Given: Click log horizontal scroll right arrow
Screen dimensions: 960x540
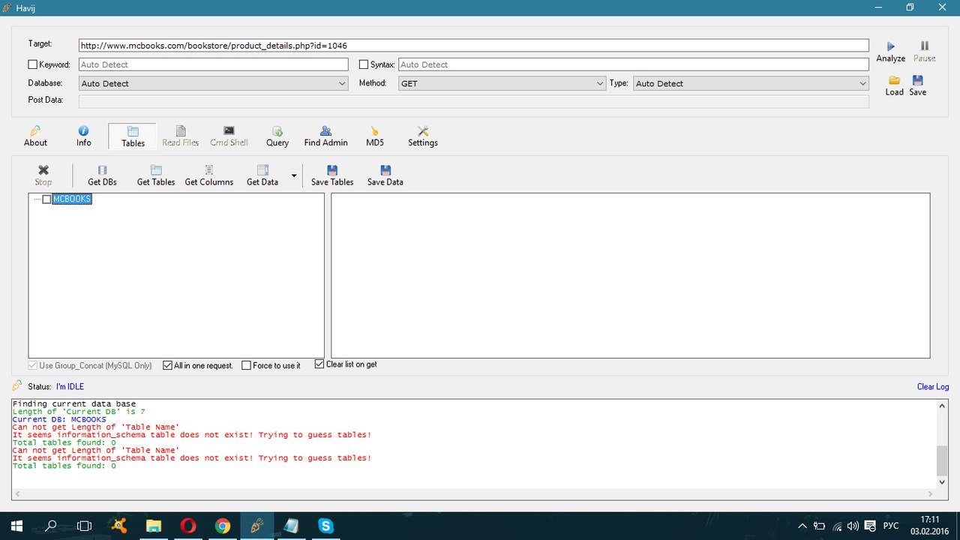Looking at the screenshot, I should [x=931, y=494].
